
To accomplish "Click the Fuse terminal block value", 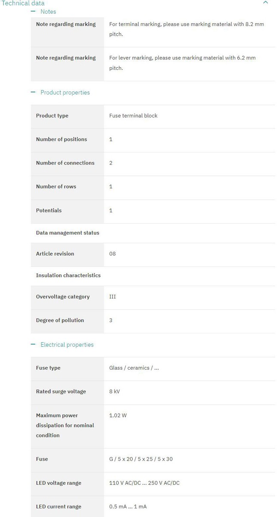I will pos(133,116).
